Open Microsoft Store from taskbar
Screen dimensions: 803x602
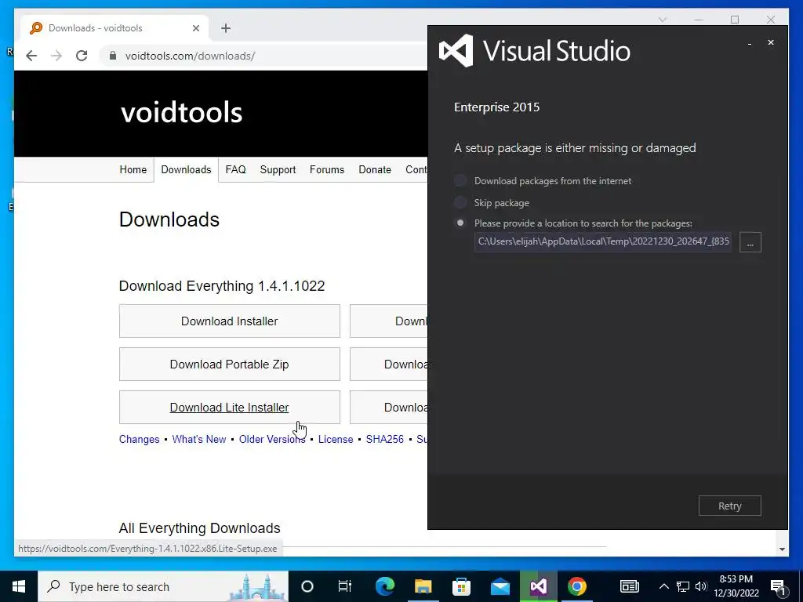461,586
